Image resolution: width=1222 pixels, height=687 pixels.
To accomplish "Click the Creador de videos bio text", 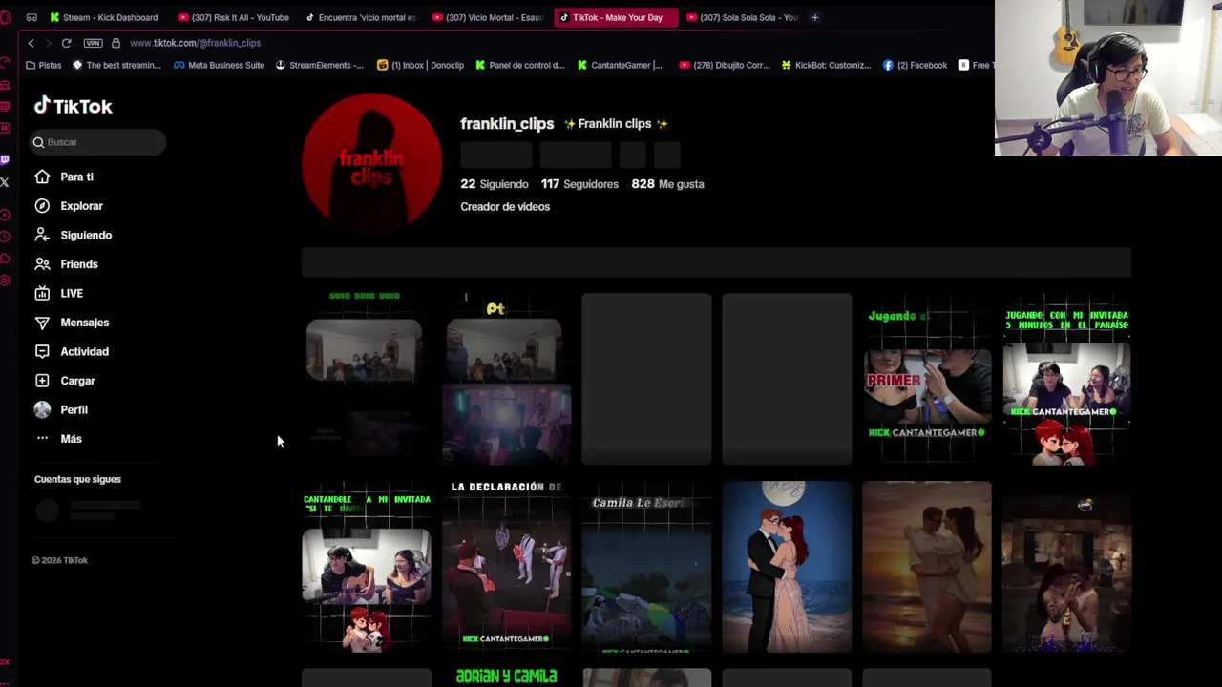I will pos(505,206).
